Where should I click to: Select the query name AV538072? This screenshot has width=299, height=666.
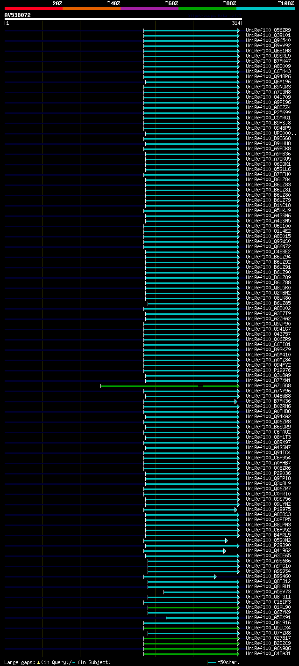tap(18, 15)
